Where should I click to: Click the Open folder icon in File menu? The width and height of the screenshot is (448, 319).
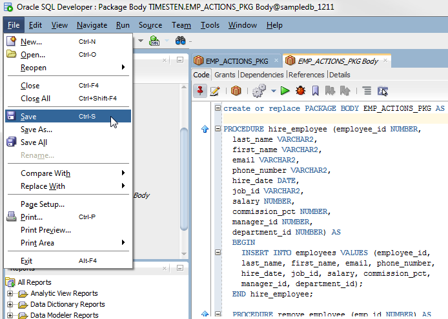click(x=12, y=54)
